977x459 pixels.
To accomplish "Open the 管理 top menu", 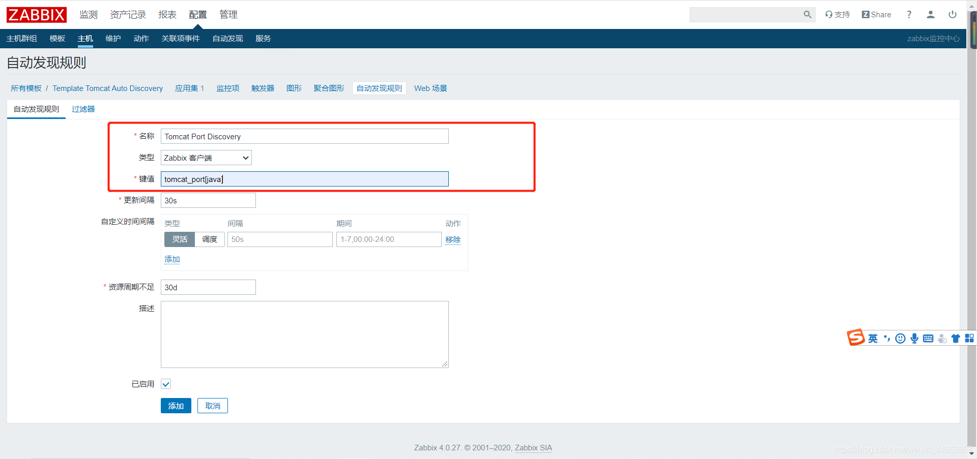I will tap(228, 15).
